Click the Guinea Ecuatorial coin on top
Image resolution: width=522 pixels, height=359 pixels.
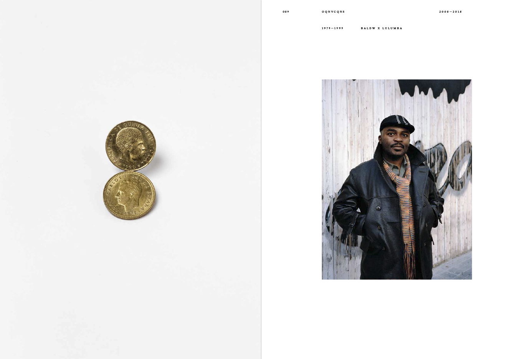pos(131,146)
